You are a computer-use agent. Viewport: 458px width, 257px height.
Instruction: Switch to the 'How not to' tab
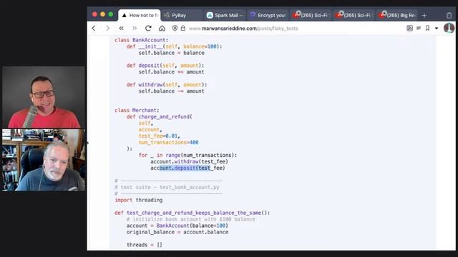pyautogui.click(x=140, y=15)
